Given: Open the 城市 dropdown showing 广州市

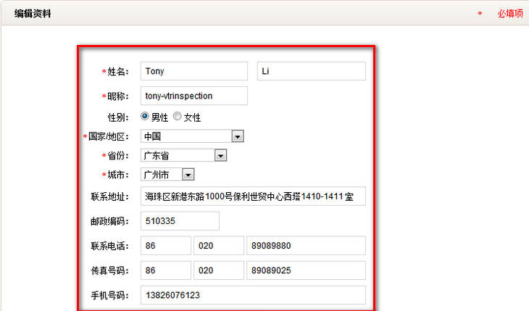Looking at the screenshot, I should tap(168, 174).
